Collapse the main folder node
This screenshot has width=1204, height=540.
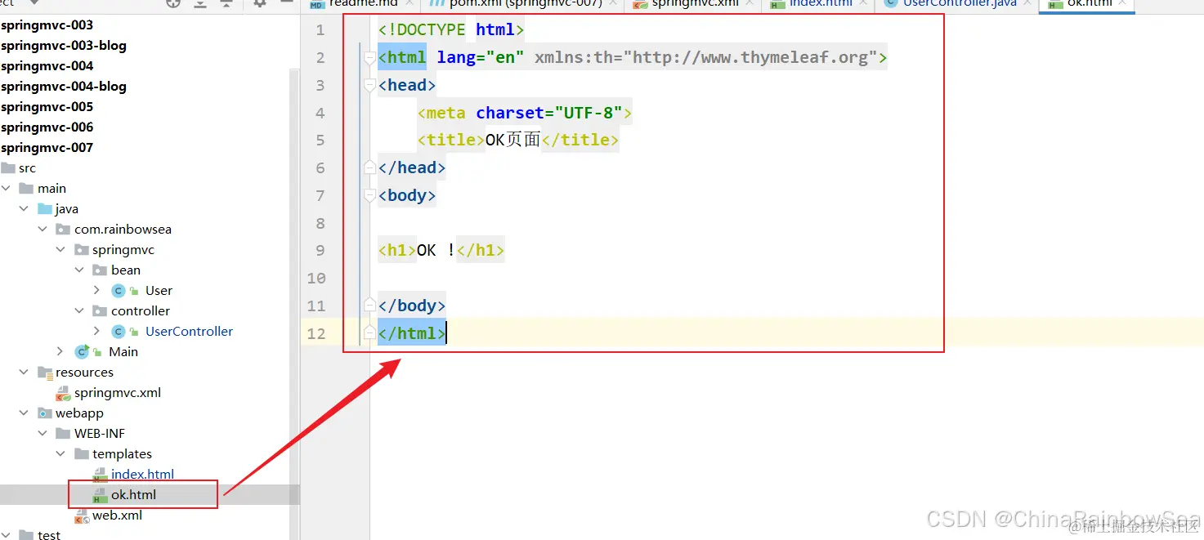(7, 189)
